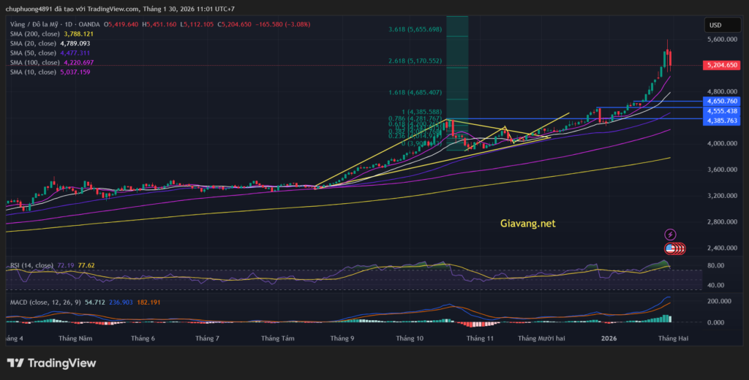Click the US flag economic events icon
The width and height of the screenshot is (749, 380).
(670, 248)
